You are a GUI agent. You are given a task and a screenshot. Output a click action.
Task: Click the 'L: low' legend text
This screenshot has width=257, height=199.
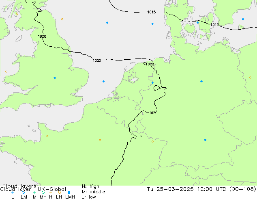pos(89,197)
